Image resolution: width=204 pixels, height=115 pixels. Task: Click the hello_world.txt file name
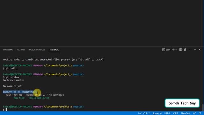click(x=39, y=98)
